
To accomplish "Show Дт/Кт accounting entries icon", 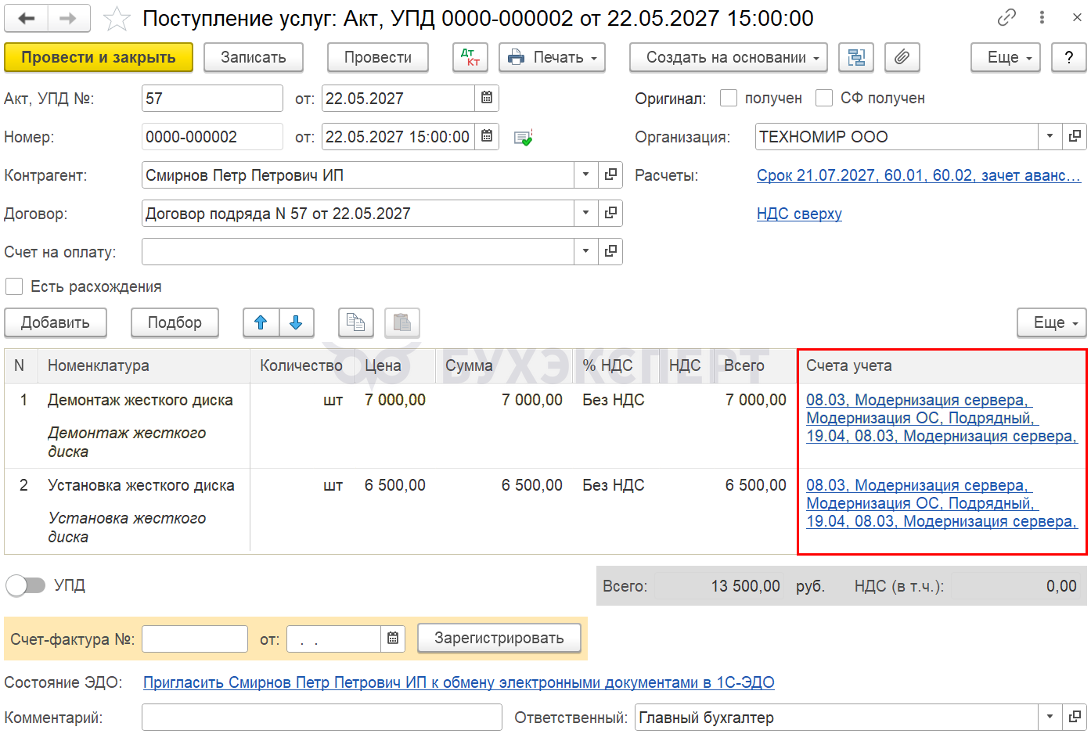I will point(470,57).
